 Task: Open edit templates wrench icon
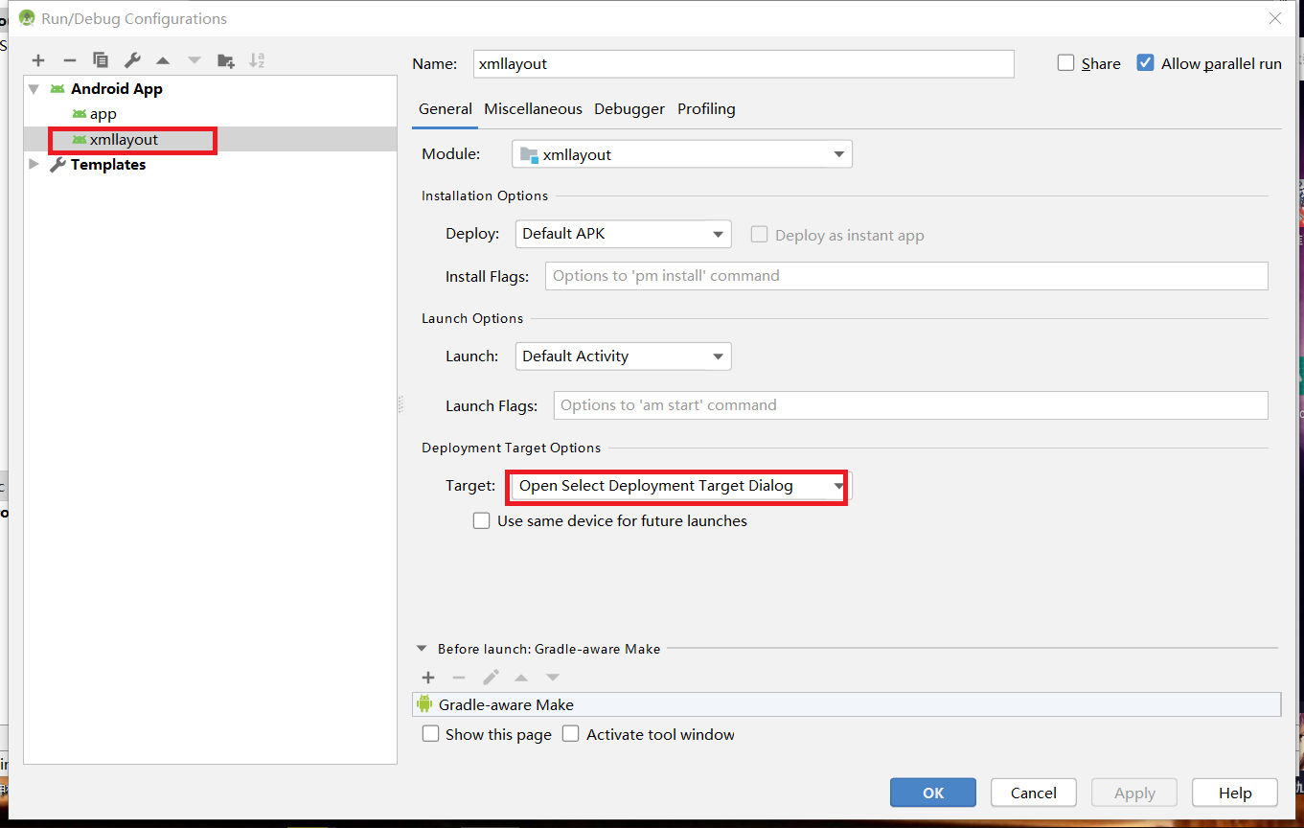[132, 60]
